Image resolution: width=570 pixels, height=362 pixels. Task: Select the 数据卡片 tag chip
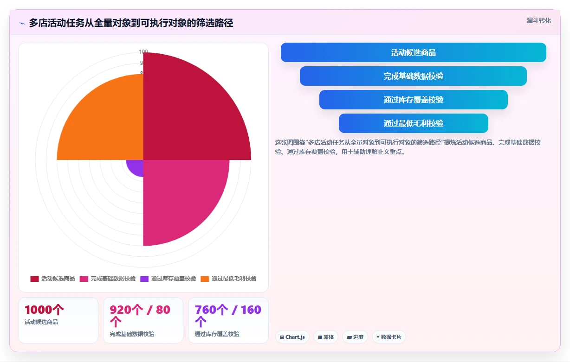pyautogui.click(x=389, y=337)
